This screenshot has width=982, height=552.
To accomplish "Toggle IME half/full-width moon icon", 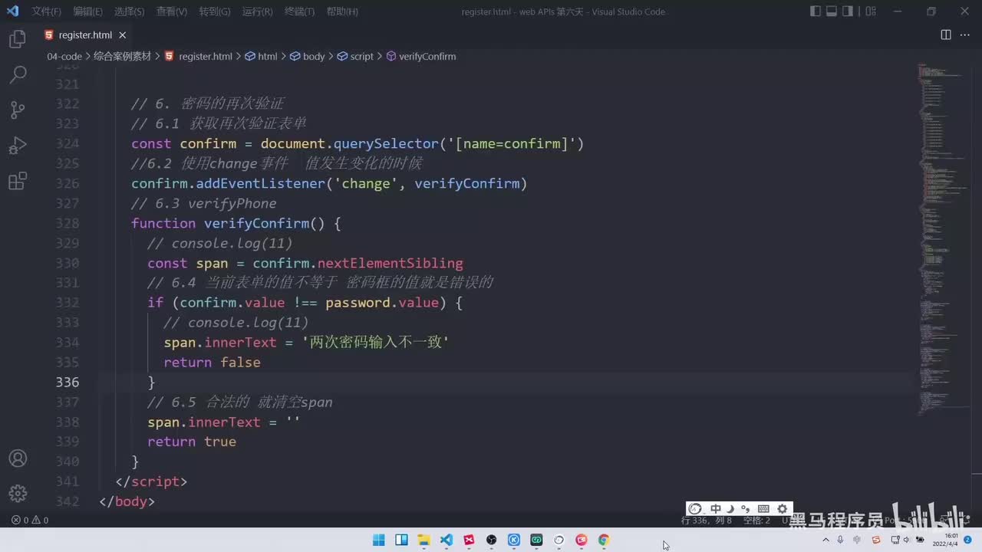I will tap(730, 509).
